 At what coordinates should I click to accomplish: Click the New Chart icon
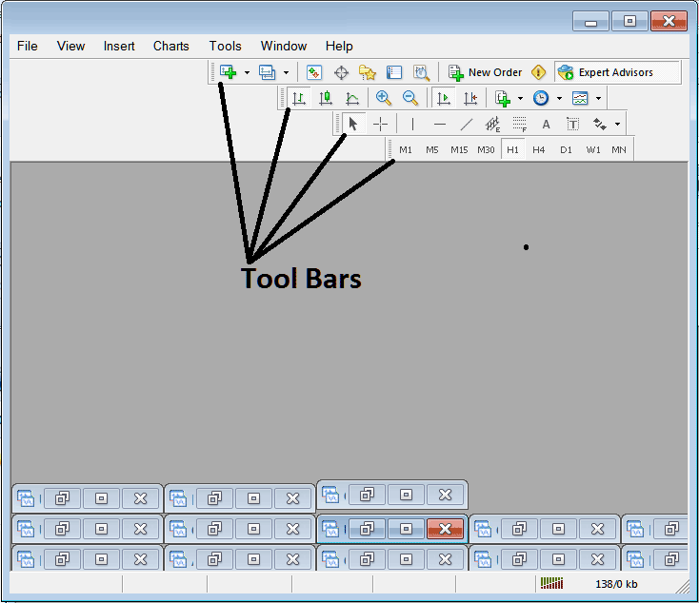(x=228, y=72)
